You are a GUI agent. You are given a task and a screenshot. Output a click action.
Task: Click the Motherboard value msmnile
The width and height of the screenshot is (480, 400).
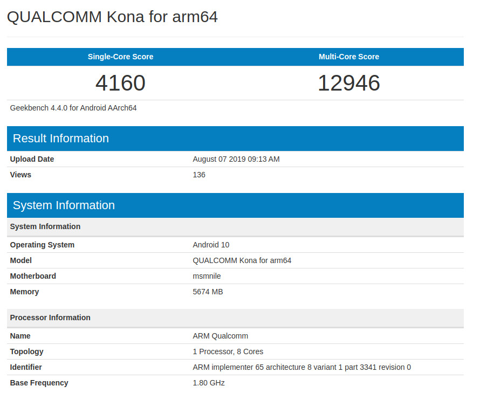point(207,276)
